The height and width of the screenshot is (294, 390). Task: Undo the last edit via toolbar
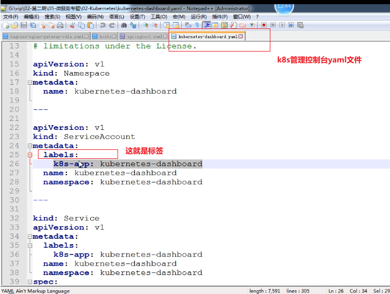click(x=102, y=25)
